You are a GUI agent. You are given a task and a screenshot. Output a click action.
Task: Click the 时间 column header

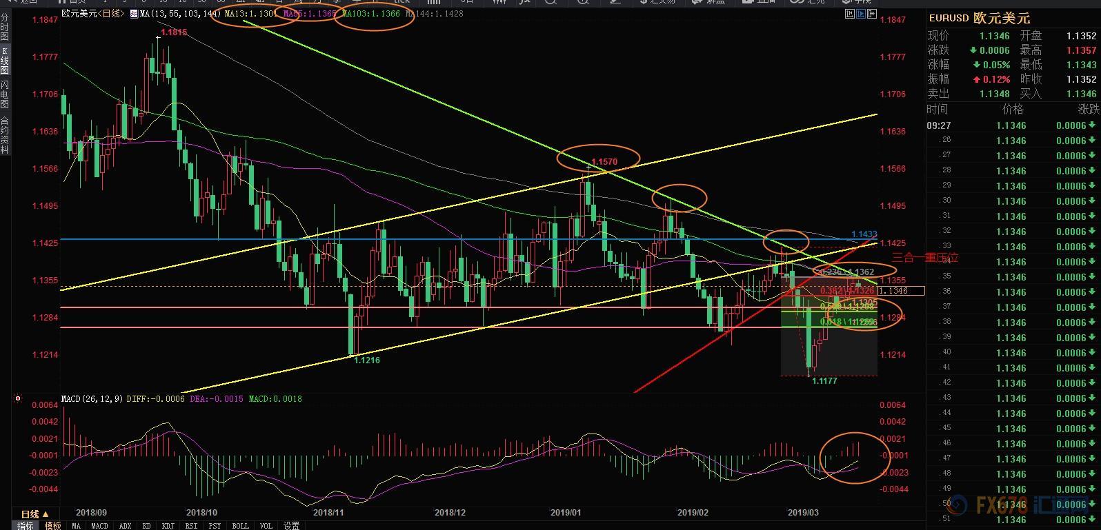[938, 109]
